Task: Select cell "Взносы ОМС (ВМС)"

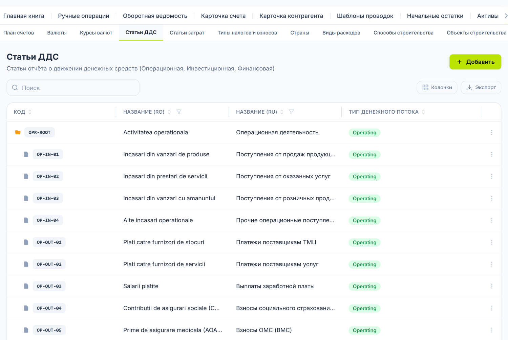Action: (x=264, y=330)
